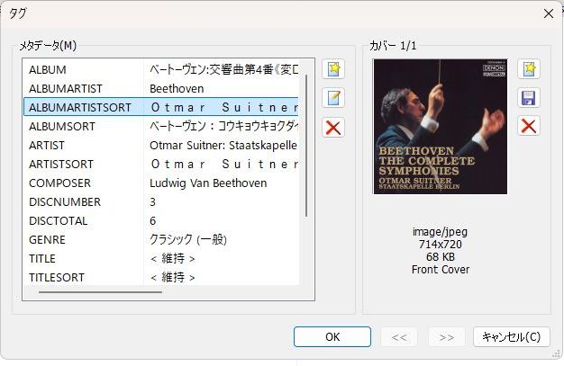Click the DISCNUMBER value 3

click(x=153, y=201)
